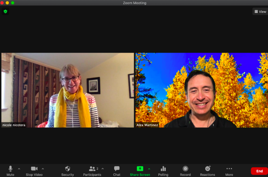This screenshot has height=177, width=268.
Task: Open the Reactions picker
Action: [207, 171]
